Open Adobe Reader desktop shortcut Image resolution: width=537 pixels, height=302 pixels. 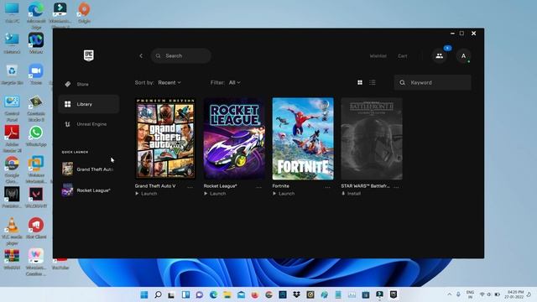(x=12, y=138)
